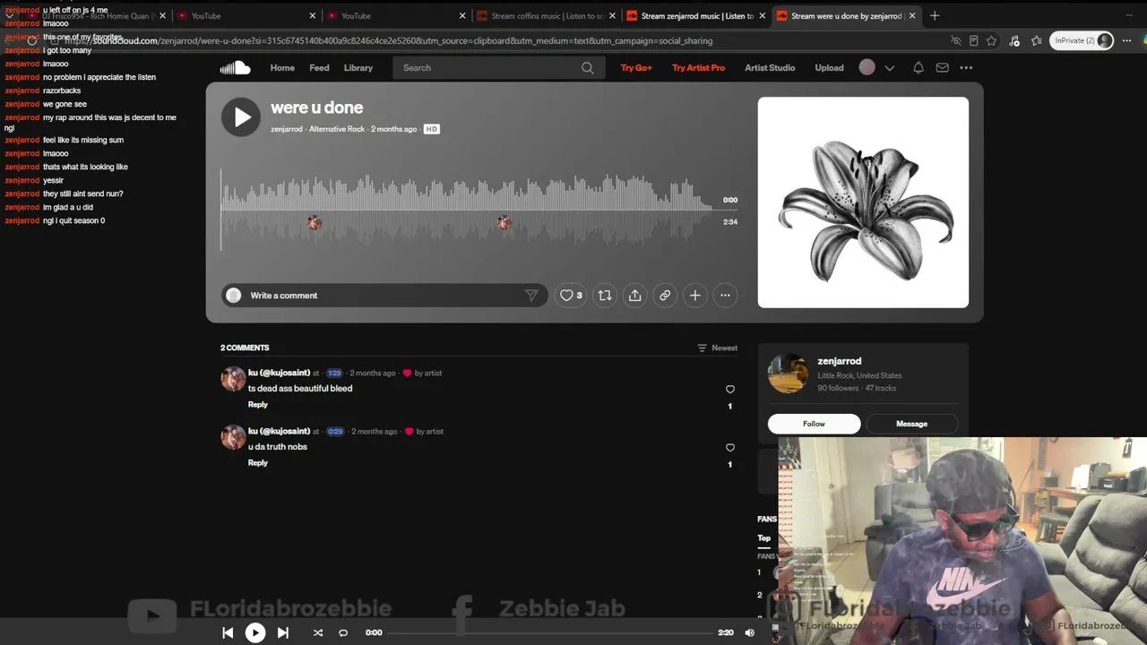Screen dimensions: 1147x645
Task: Click the user avatar in header
Action: coord(867,68)
